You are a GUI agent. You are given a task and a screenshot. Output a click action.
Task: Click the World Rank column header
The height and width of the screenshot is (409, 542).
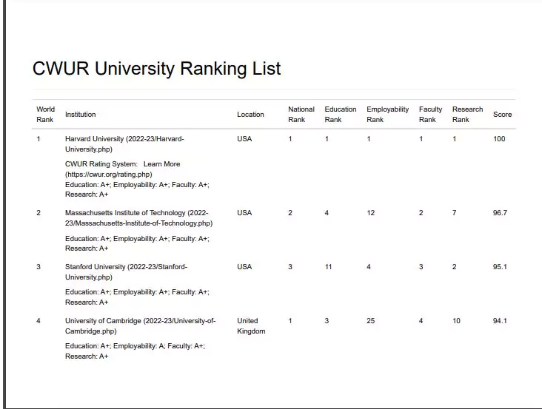pyautogui.click(x=46, y=114)
